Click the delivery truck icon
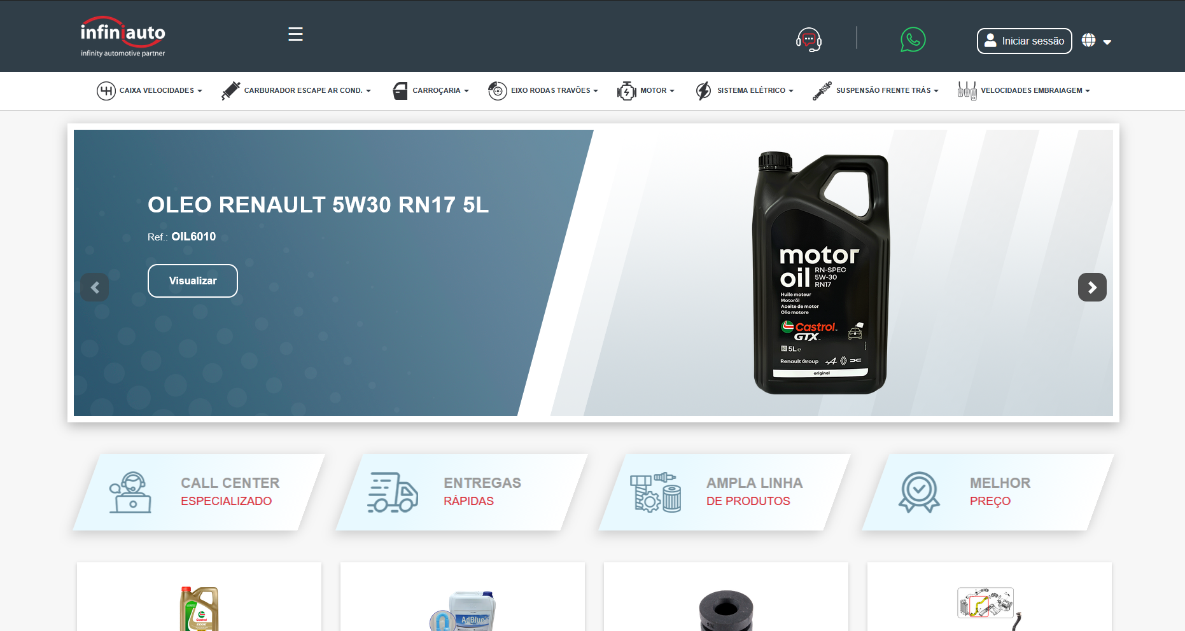 point(393,492)
